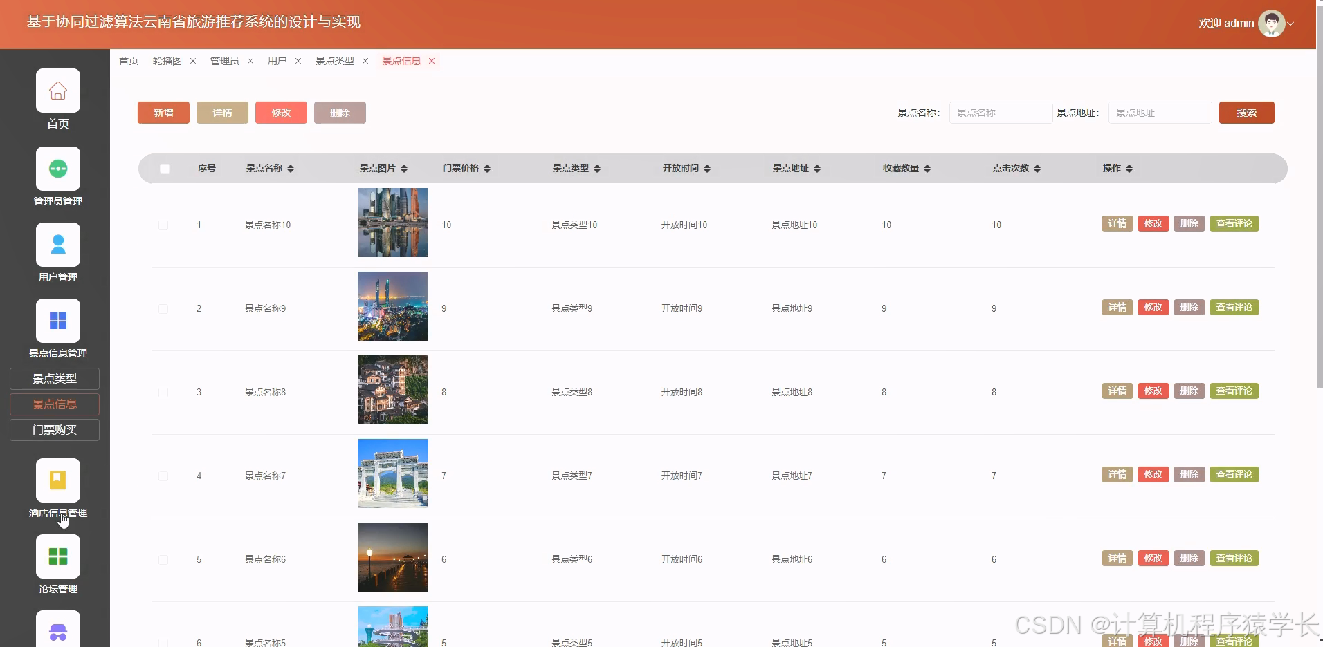
Task: Check the row checkbox for 景点名称9
Action: (x=163, y=309)
